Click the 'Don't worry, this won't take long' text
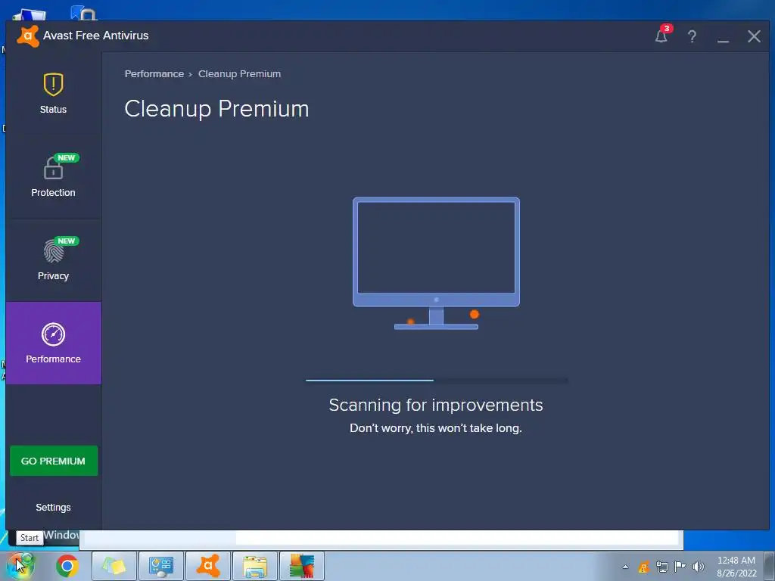 436,428
